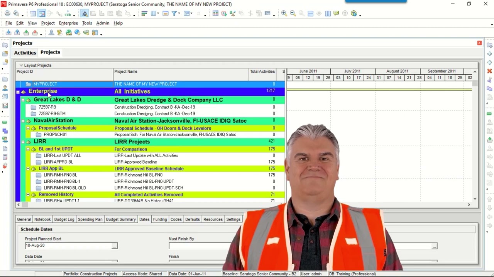
Task: Collapse the NavalAirStation node
Action: pos(23,121)
